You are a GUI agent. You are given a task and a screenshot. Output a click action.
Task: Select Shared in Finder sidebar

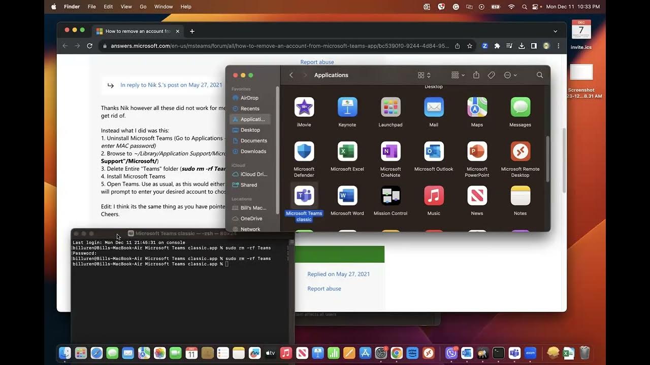click(x=250, y=185)
